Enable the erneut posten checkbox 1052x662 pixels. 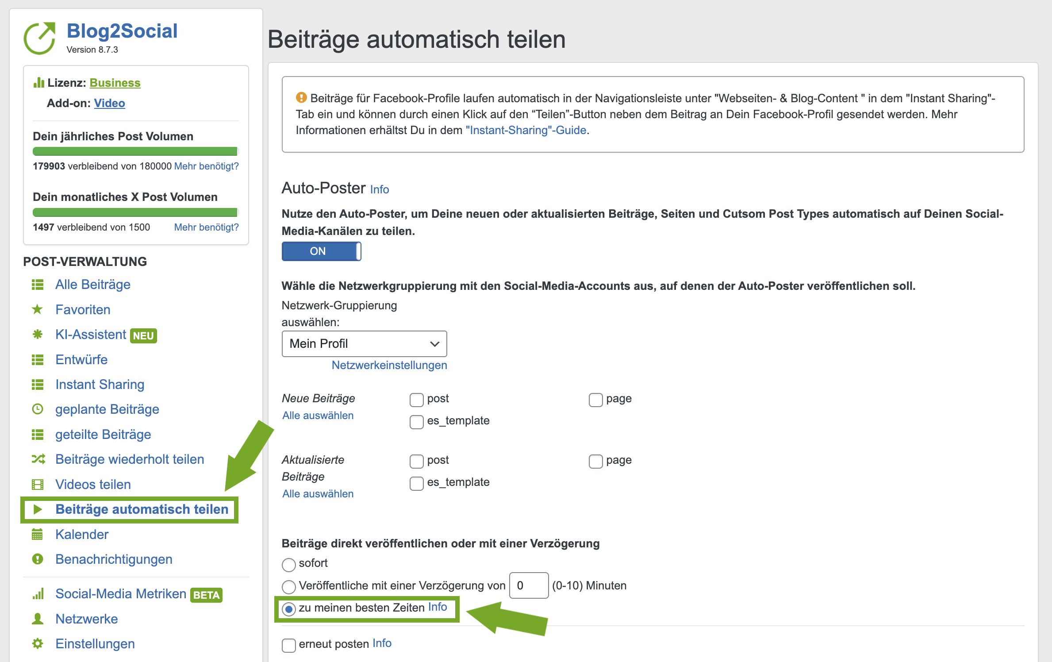tap(288, 645)
